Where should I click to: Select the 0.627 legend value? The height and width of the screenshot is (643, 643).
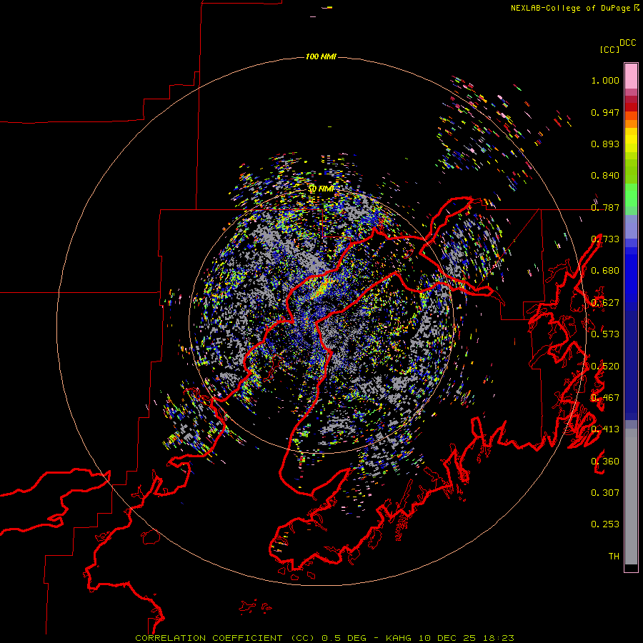point(605,303)
